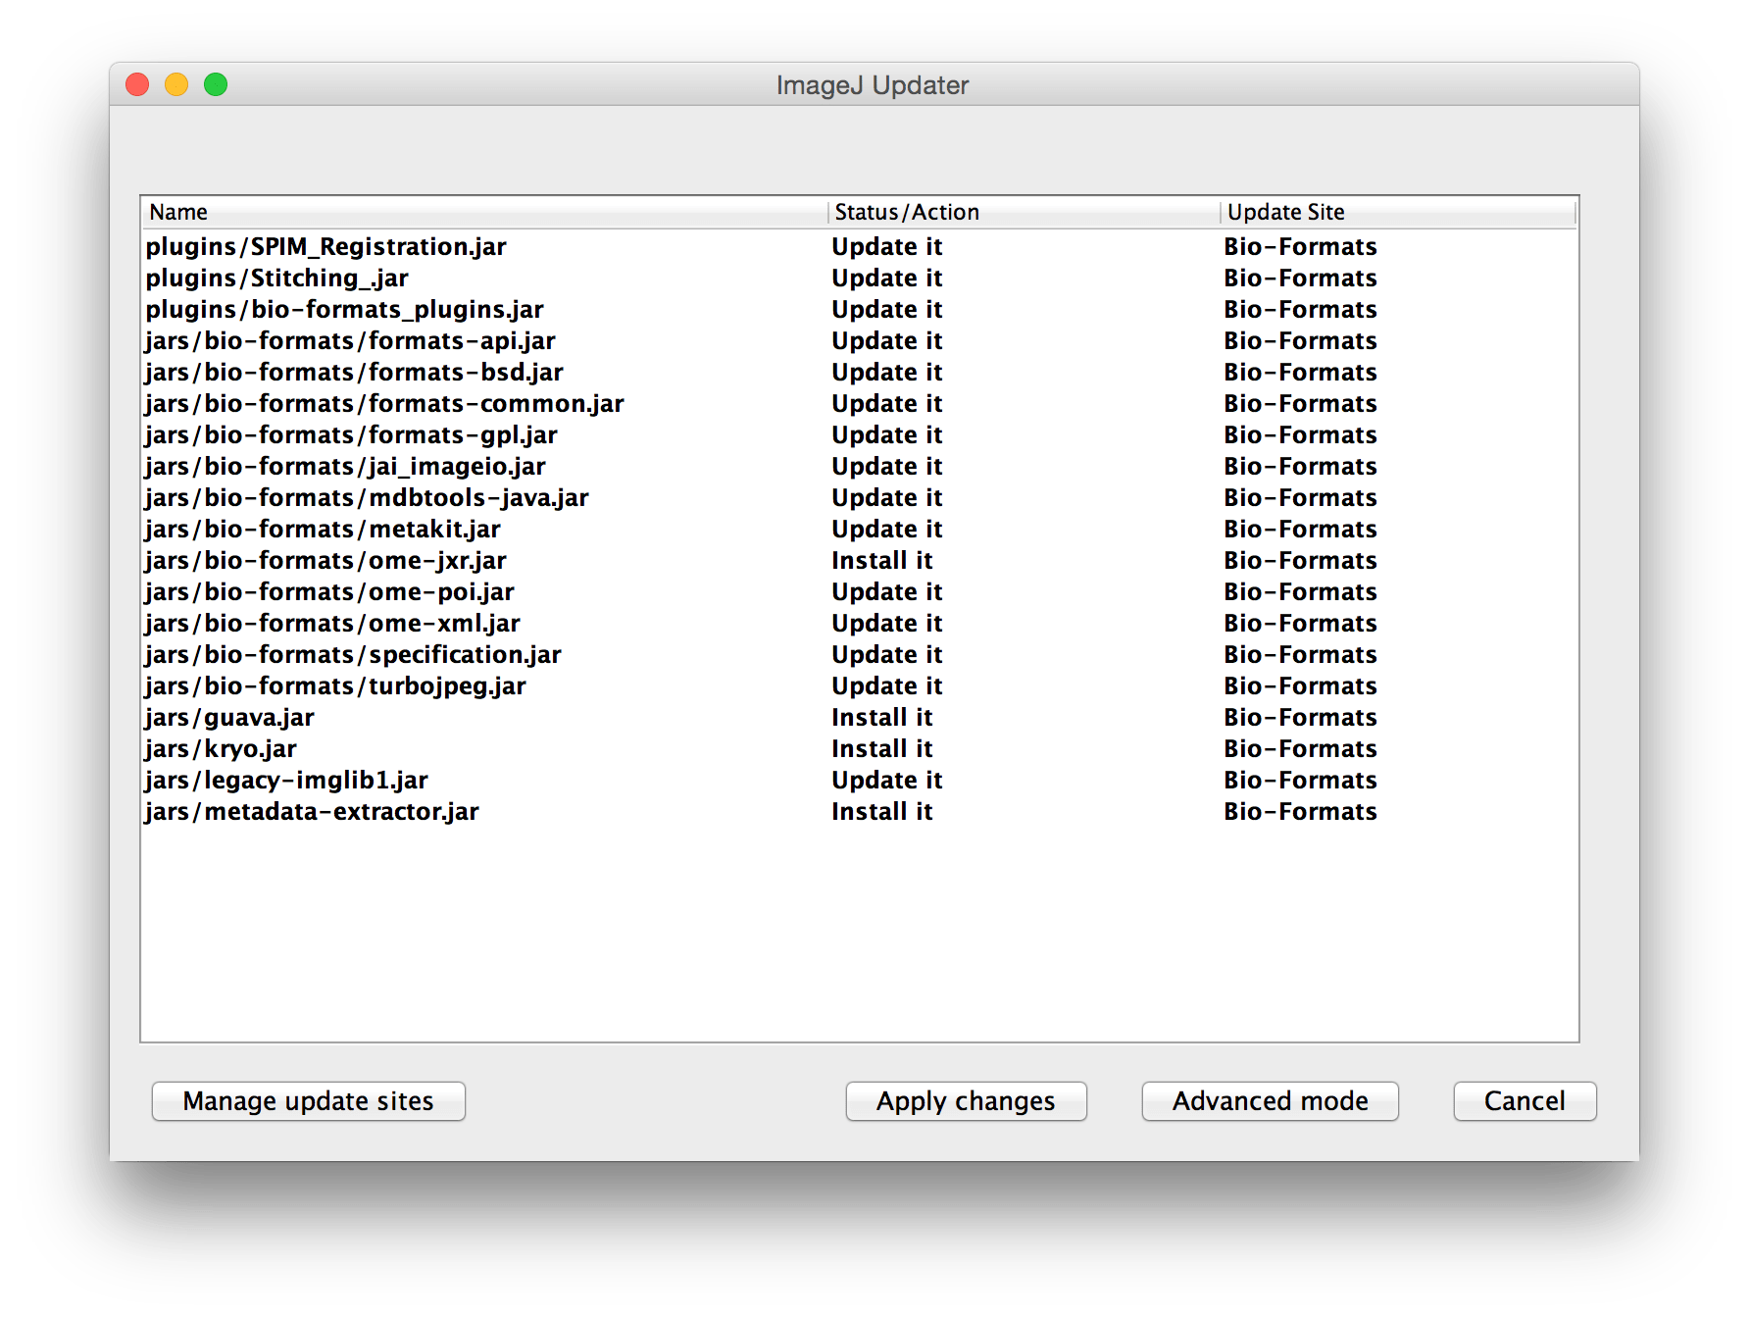This screenshot has width=1749, height=1318.
Task: Click the Update Site column header
Action: click(1285, 213)
